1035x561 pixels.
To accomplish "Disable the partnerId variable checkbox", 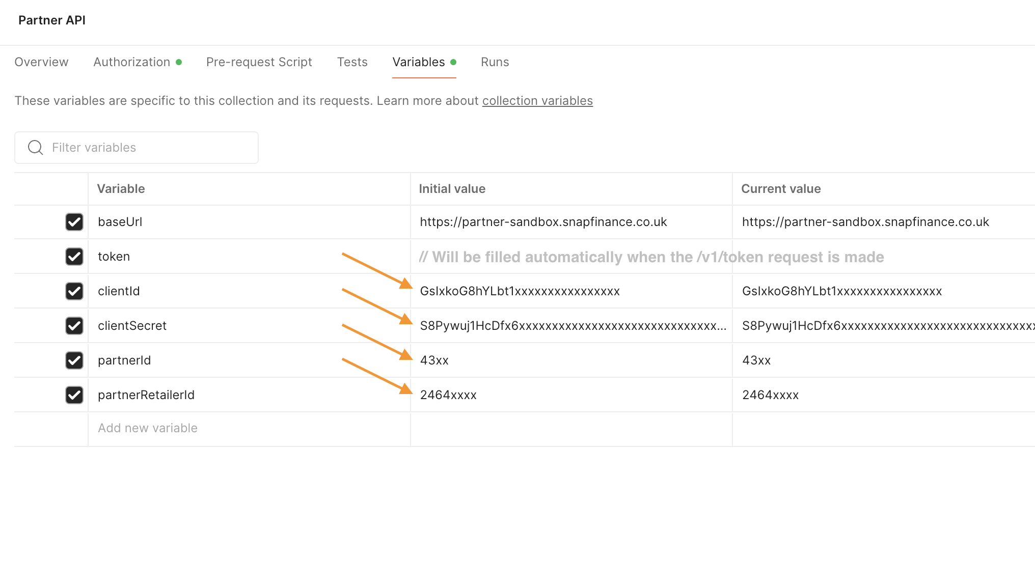I will (74, 360).
